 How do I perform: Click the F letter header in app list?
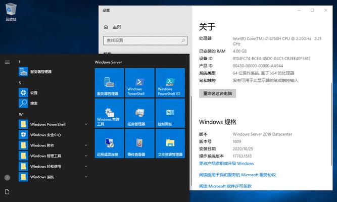(x=20, y=62)
